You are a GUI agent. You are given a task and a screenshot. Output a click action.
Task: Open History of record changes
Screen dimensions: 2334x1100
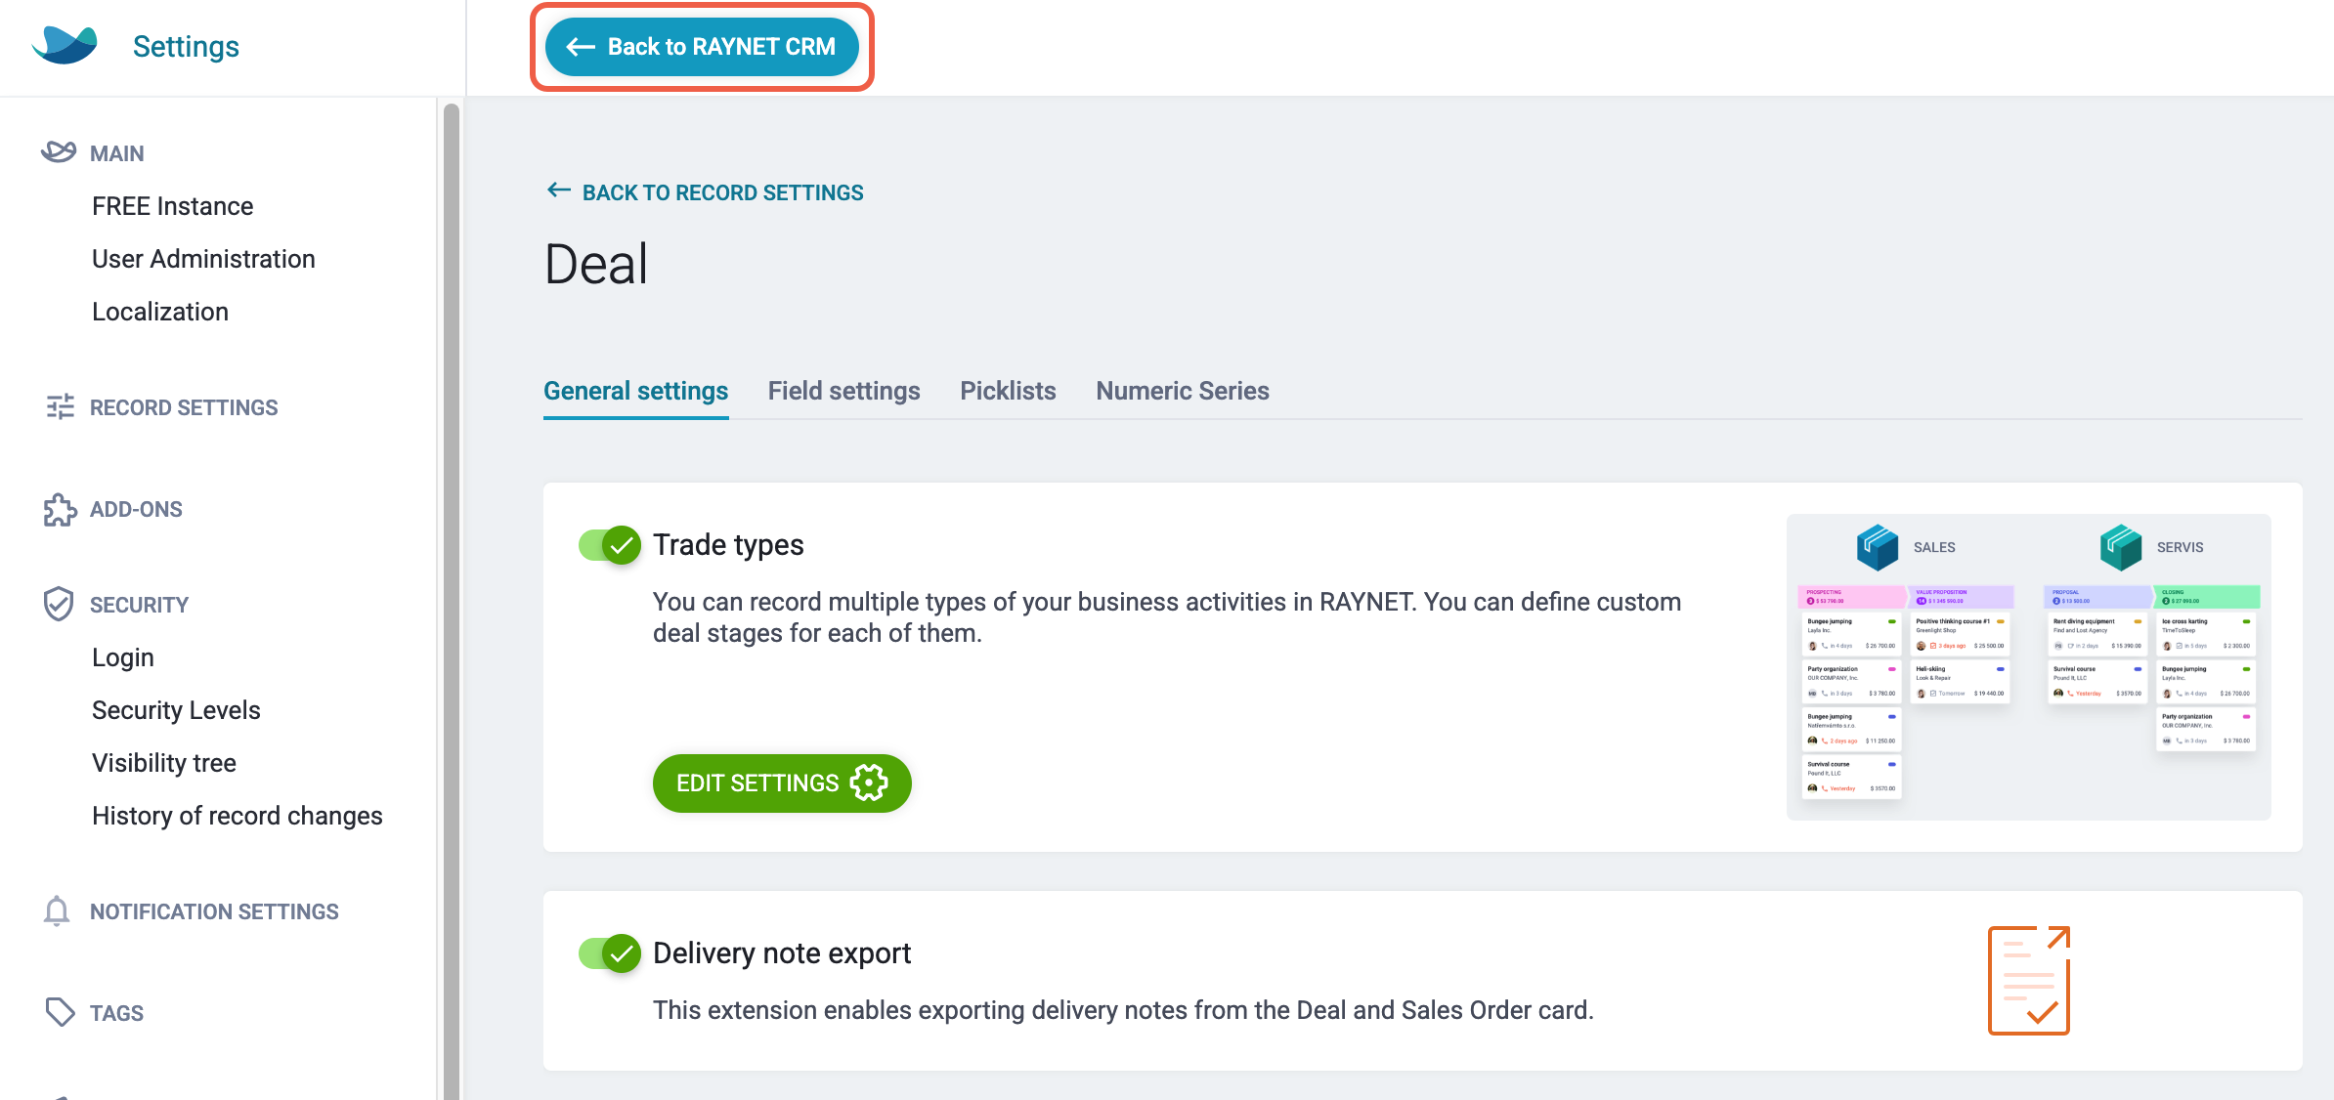(238, 816)
